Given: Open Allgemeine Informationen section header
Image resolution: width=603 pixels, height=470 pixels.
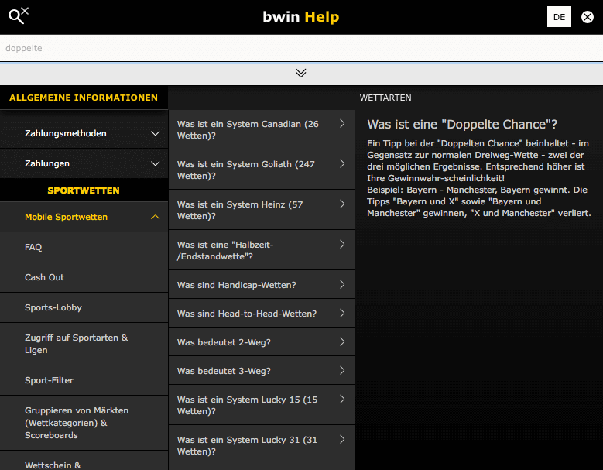Looking at the screenshot, I should [84, 98].
